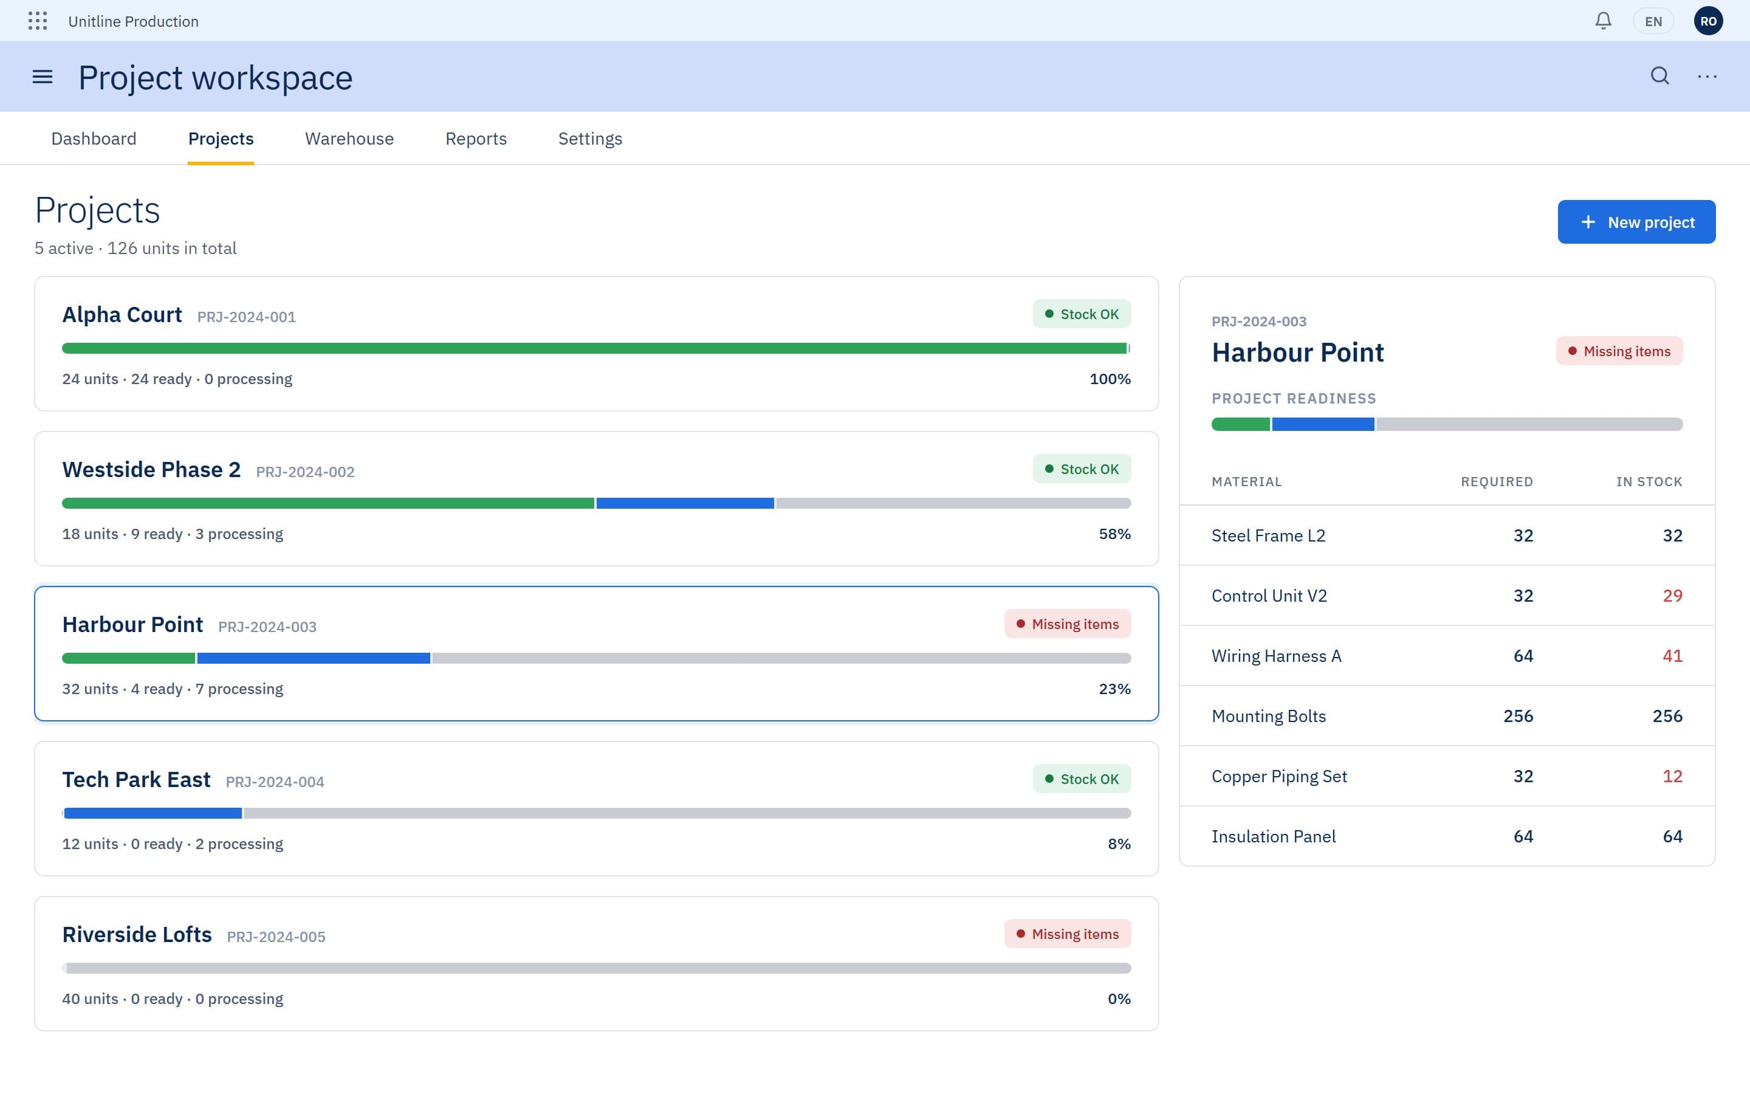Select the Westside Phase 2 project
The height and width of the screenshot is (1094, 1750).
pos(597,498)
